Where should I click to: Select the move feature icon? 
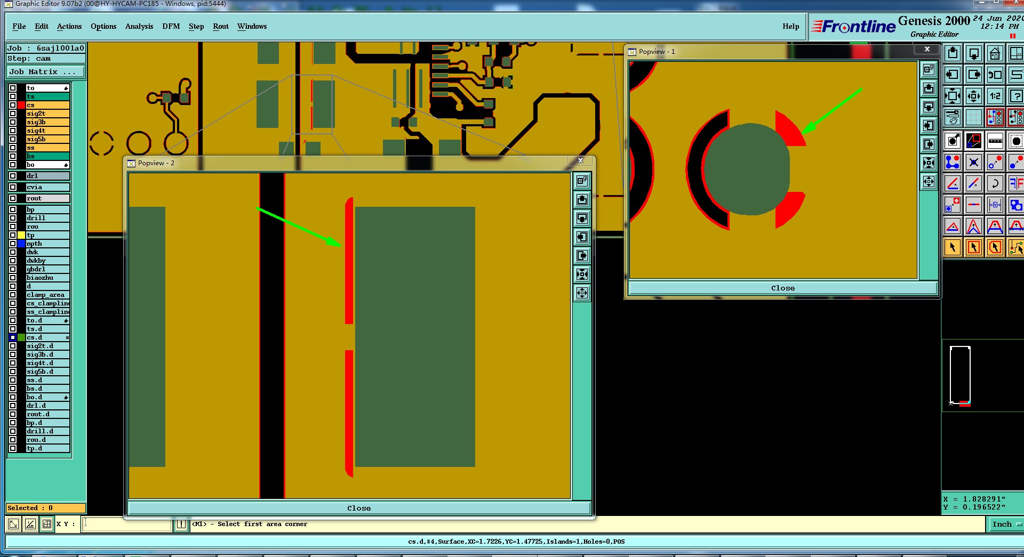(995, 162)
